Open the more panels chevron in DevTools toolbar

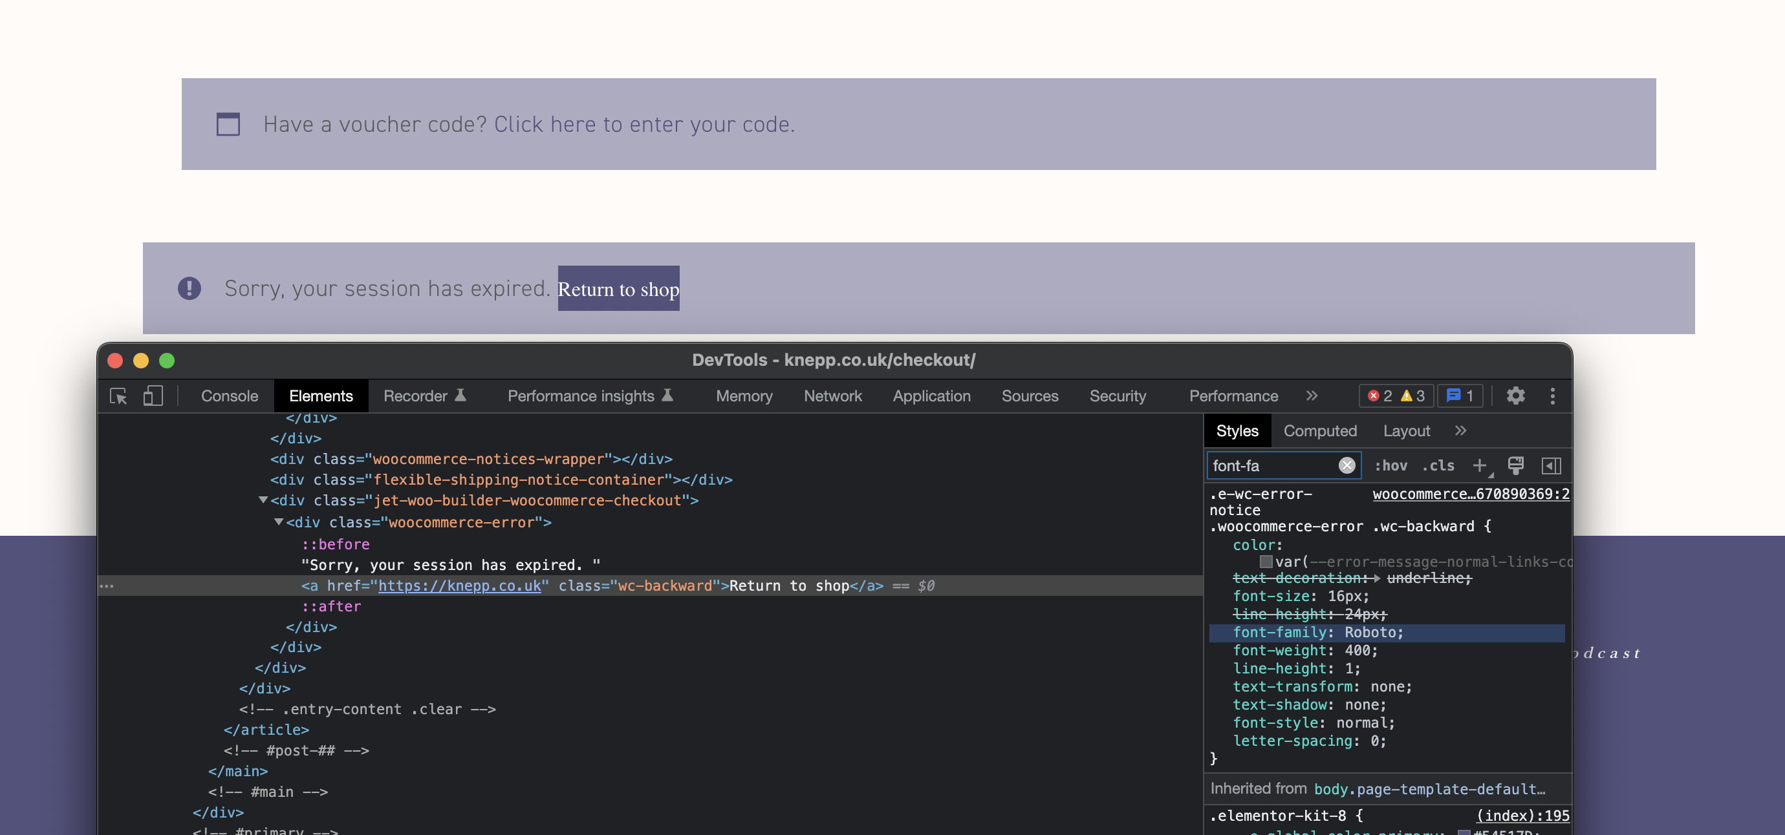[x=1311, y=396]
